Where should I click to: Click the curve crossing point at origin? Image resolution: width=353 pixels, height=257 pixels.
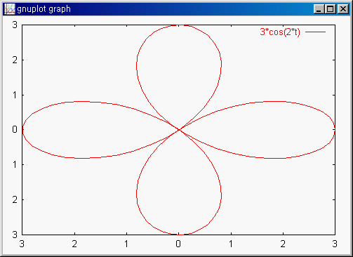(179, 130)
